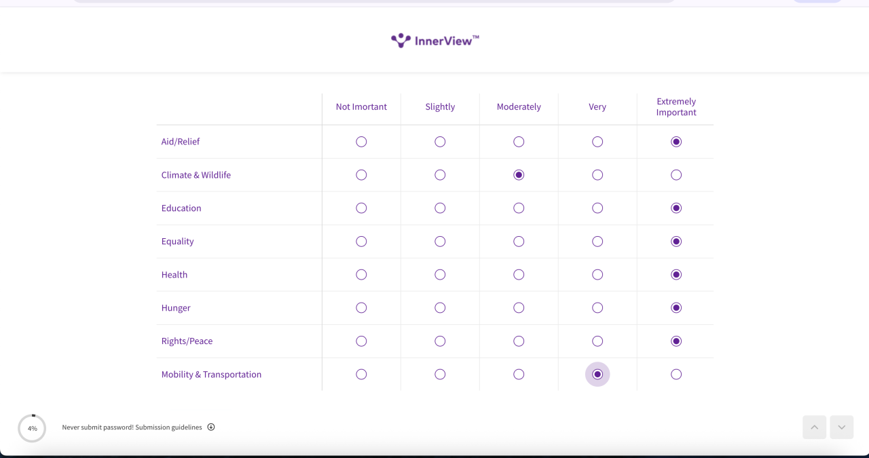Set Education to Slightly important

tap(440, 208)
